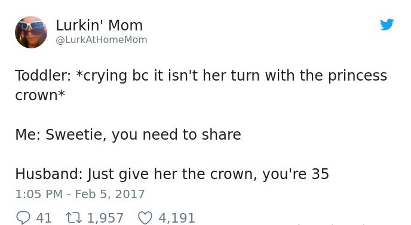Show the 4,191 likes count

[x=177, y=218]
